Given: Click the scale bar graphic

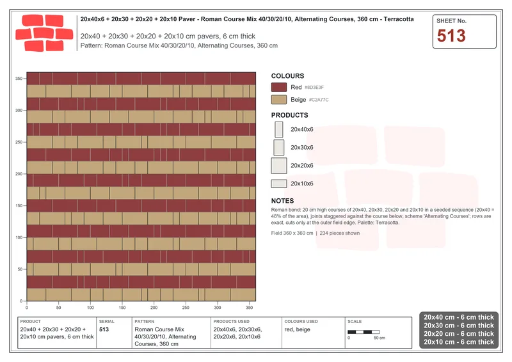Looking at the screenshot, I should pos(364,332).
